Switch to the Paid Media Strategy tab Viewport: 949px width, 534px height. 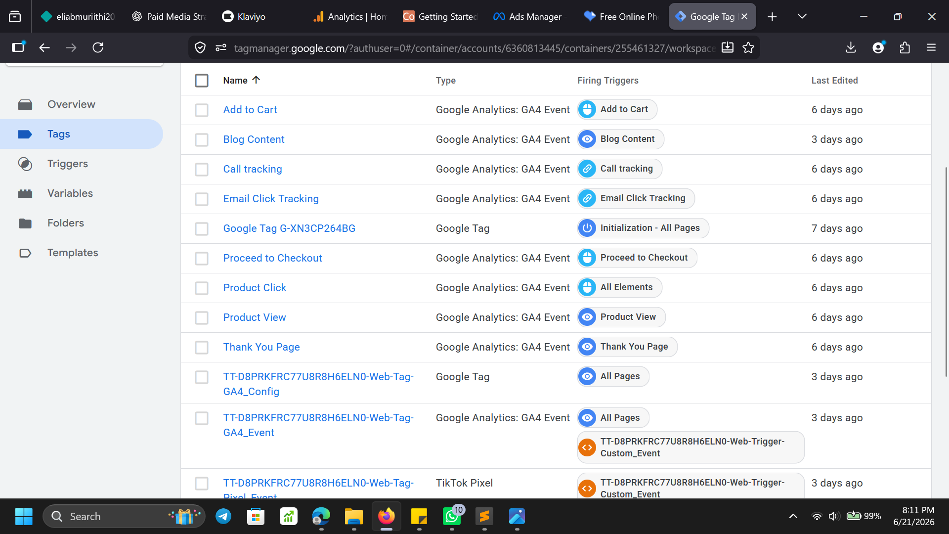click(x=170, y=16)
